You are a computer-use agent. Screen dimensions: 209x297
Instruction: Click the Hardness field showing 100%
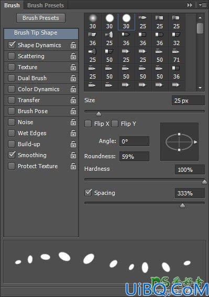coord(190,170)
